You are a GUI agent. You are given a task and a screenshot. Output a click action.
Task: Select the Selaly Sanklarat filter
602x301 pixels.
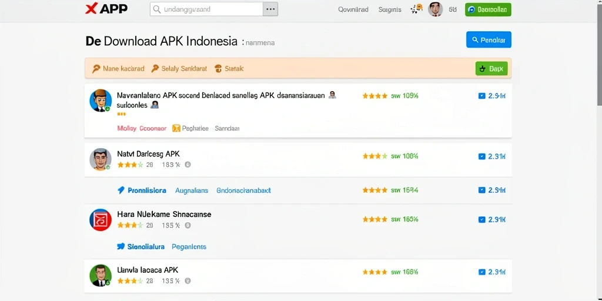(x=179, y=69)
